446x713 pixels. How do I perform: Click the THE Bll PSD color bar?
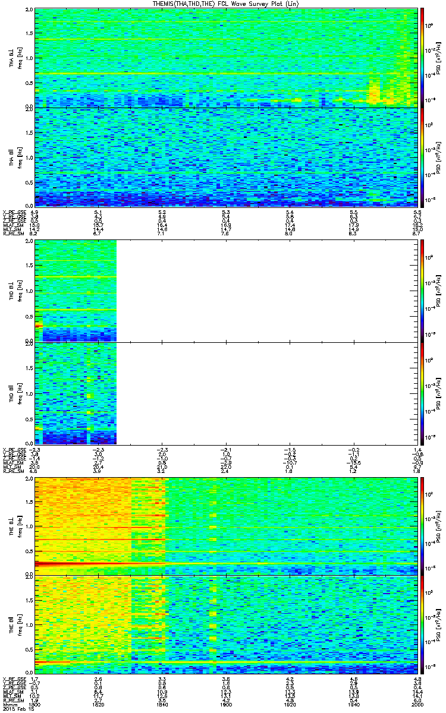tap(422, 624)
